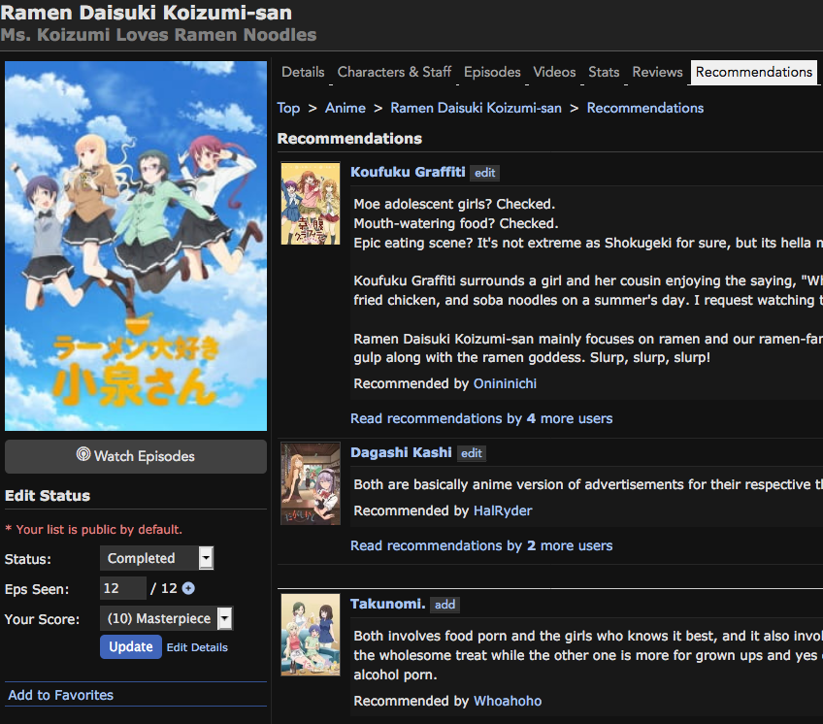Open the Takunomi. title link
Image resolution: width=823 pixels, height=724 pixels.
[x=388, y=604]
